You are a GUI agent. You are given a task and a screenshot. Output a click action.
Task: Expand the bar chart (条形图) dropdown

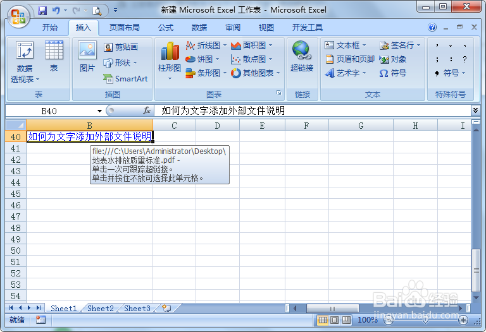coord(225,73)
